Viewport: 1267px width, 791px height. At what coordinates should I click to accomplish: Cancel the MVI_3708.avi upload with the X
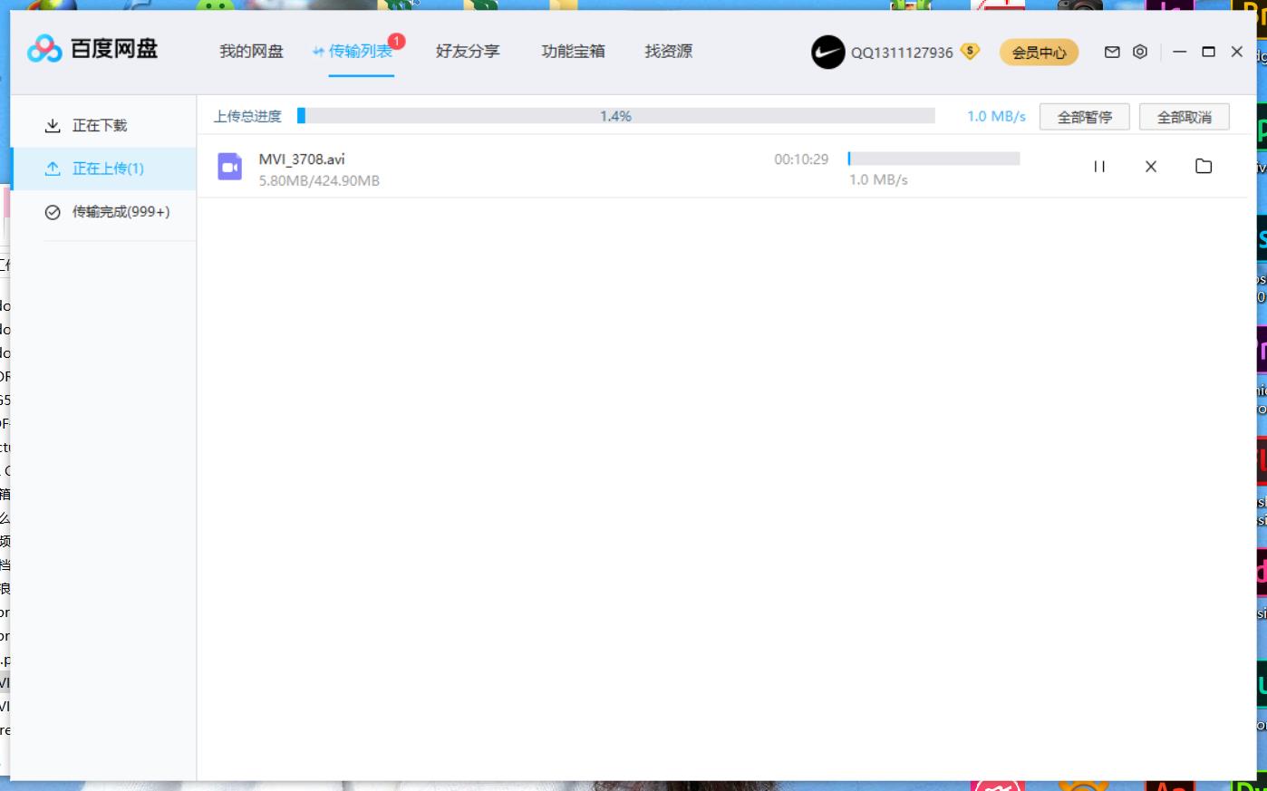[1150, 167]
